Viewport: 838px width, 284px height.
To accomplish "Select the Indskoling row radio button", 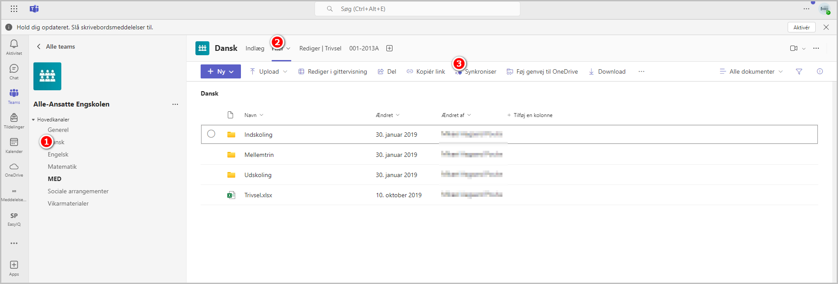I will pos(211,134).
